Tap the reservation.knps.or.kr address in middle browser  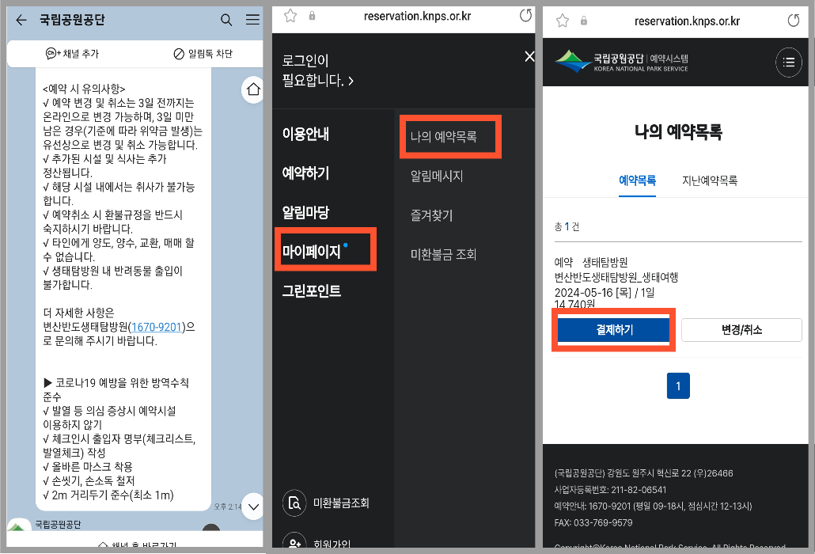click(417, 16)
